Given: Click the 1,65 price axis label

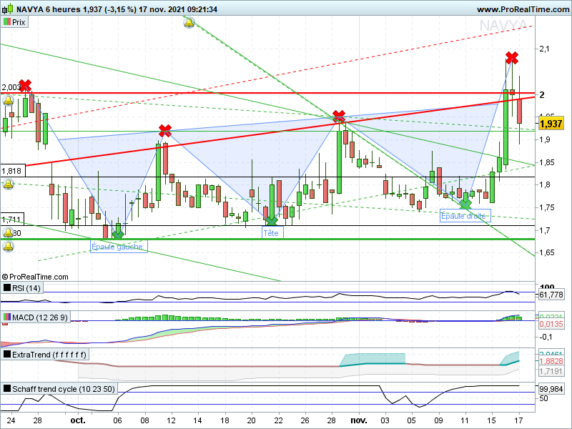Looking at the screenshot, I should [x=546, y=252].
